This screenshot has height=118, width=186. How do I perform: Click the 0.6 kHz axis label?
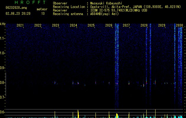point(2,112)
